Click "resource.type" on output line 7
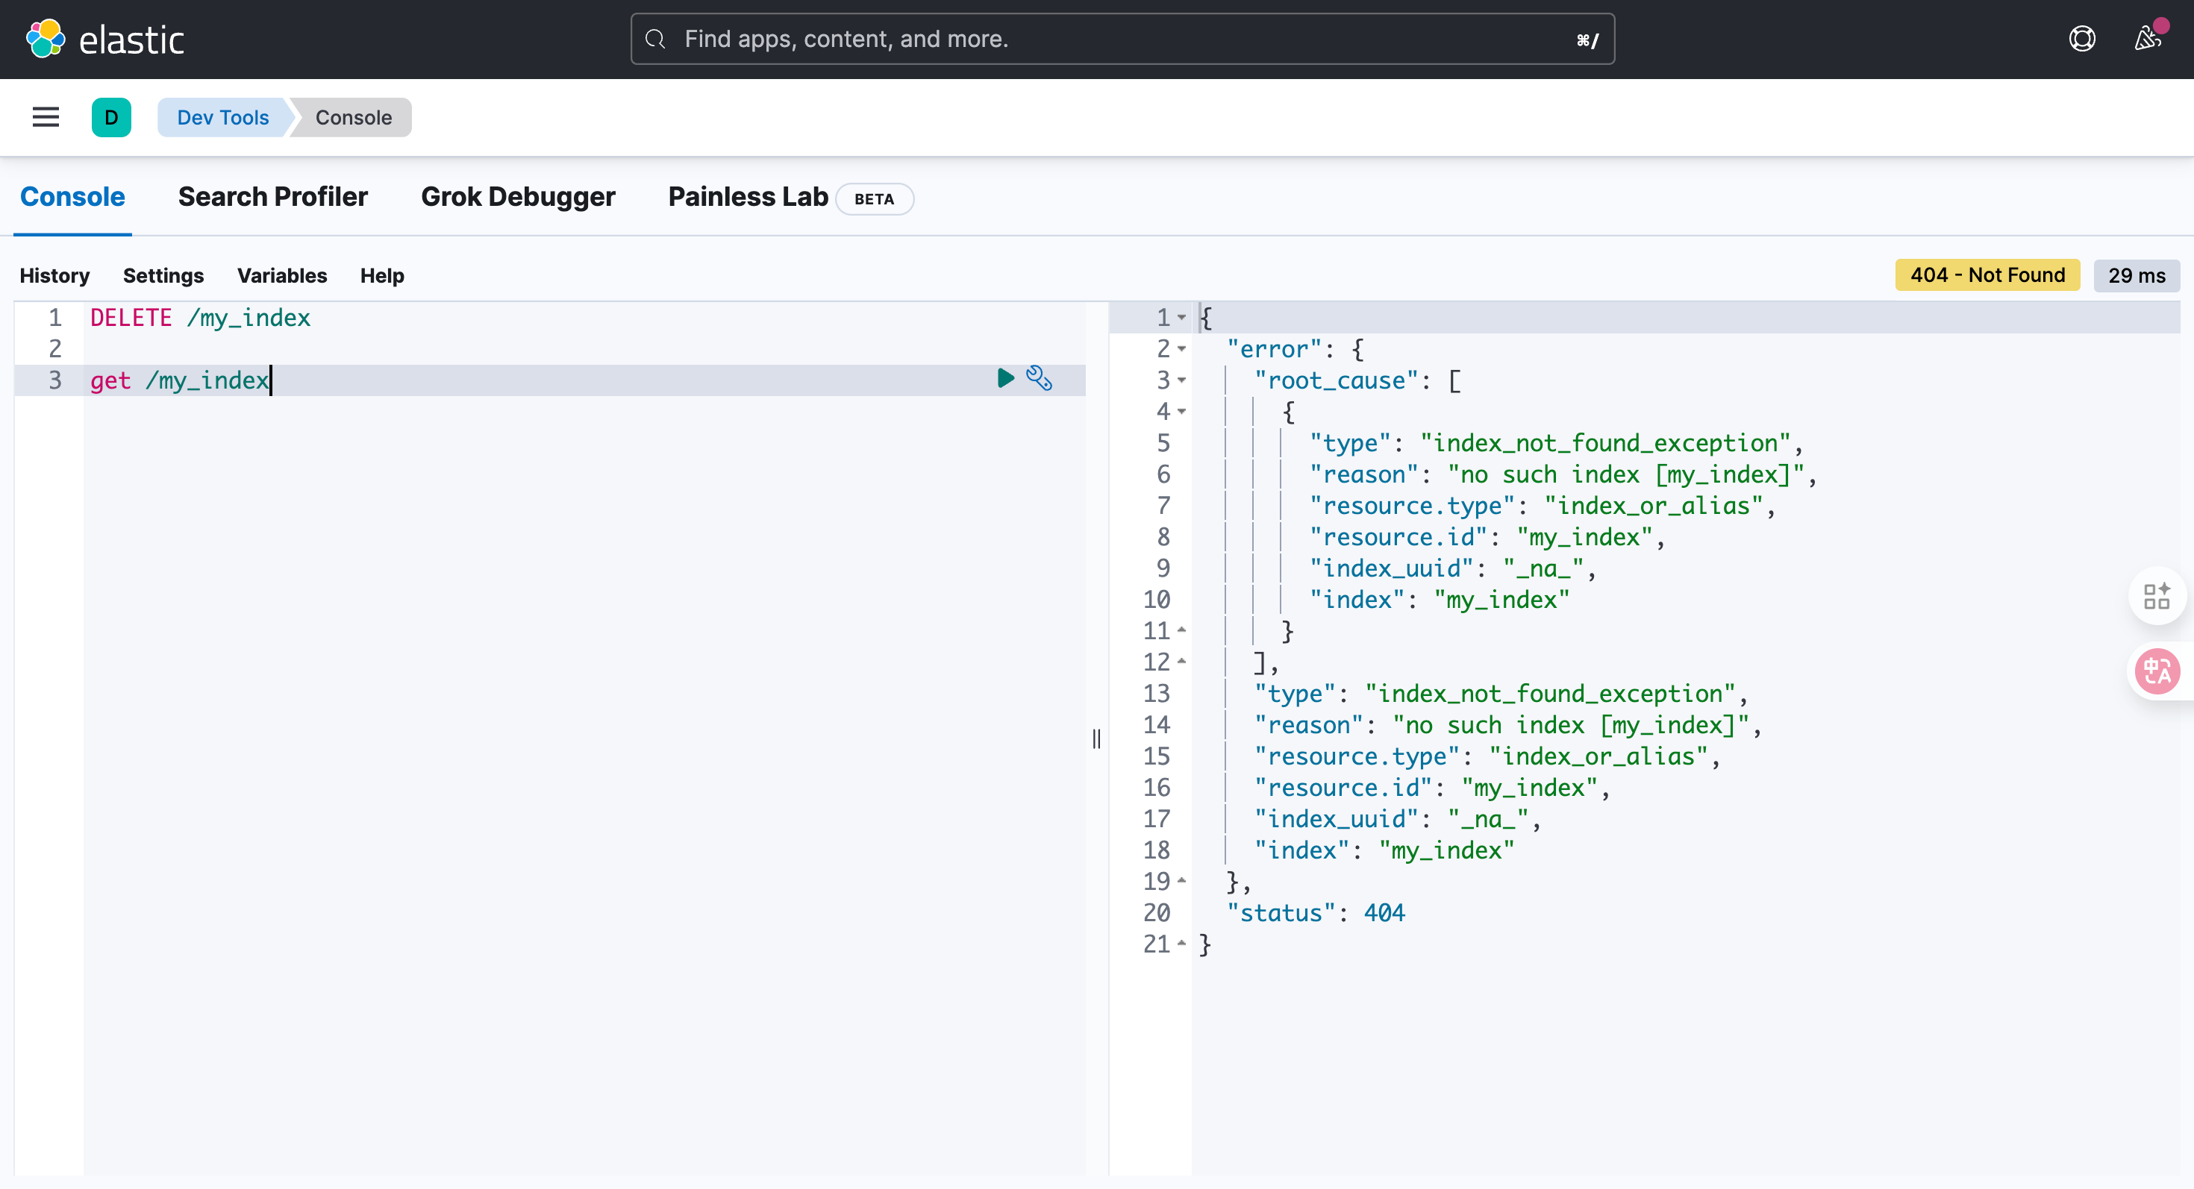Image resolution: width=2194 pixels, height=1189 pixels. coord(1411,506)
